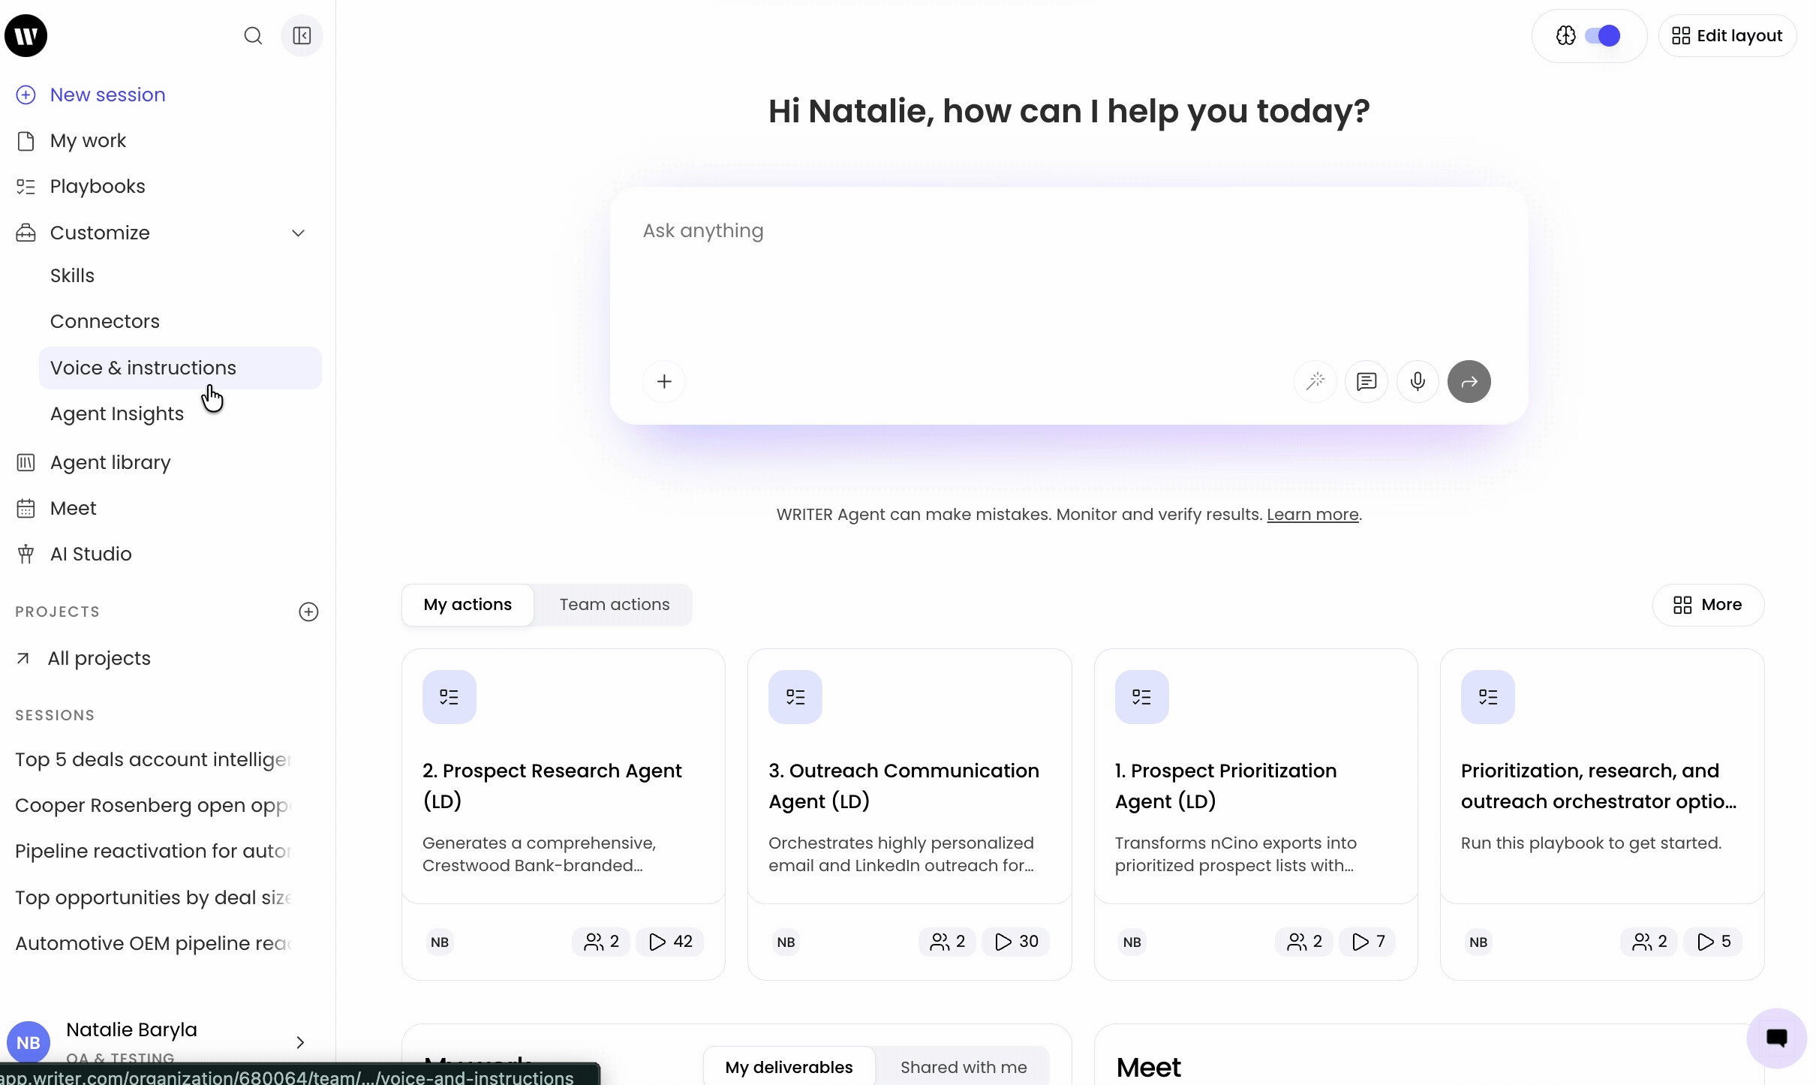Image resolution: width=1816 pixels, height=1085 pixels.
Task: Add a new project with plus icon
Action: pyautogui.click(x=308, y=612)
